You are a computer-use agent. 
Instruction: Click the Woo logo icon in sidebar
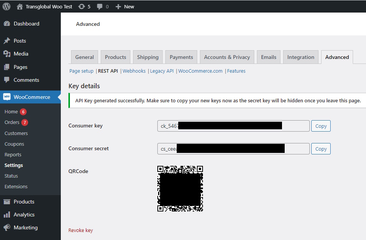(7, 97)
